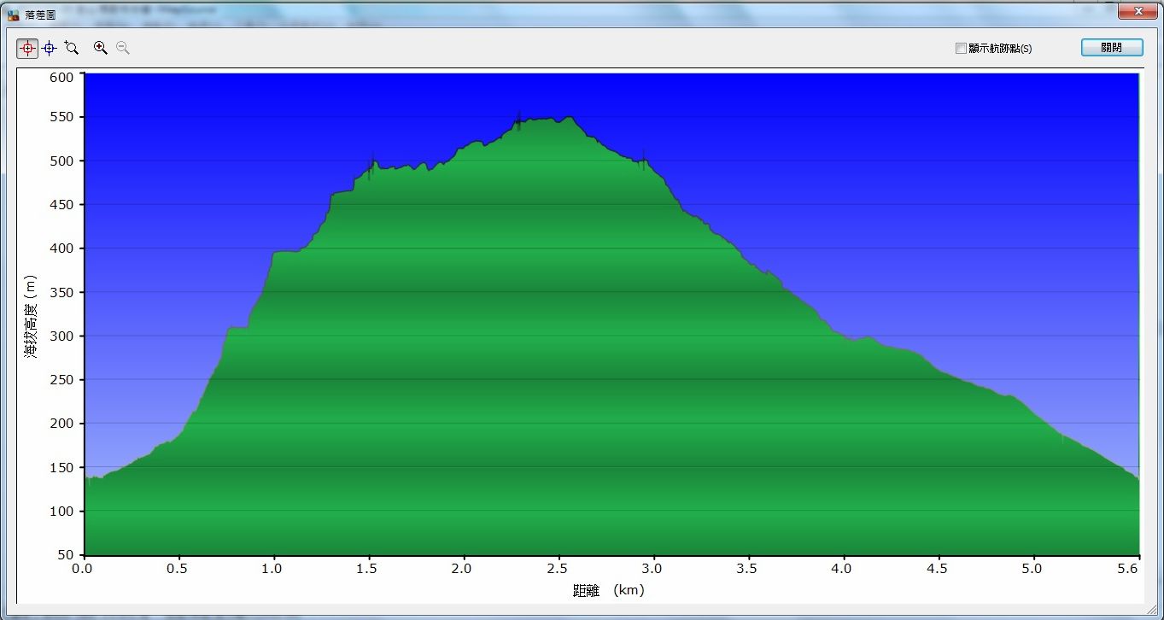Click the 4.0 distance axis label
Screen dimensions: 1164x620
point(843,568)
